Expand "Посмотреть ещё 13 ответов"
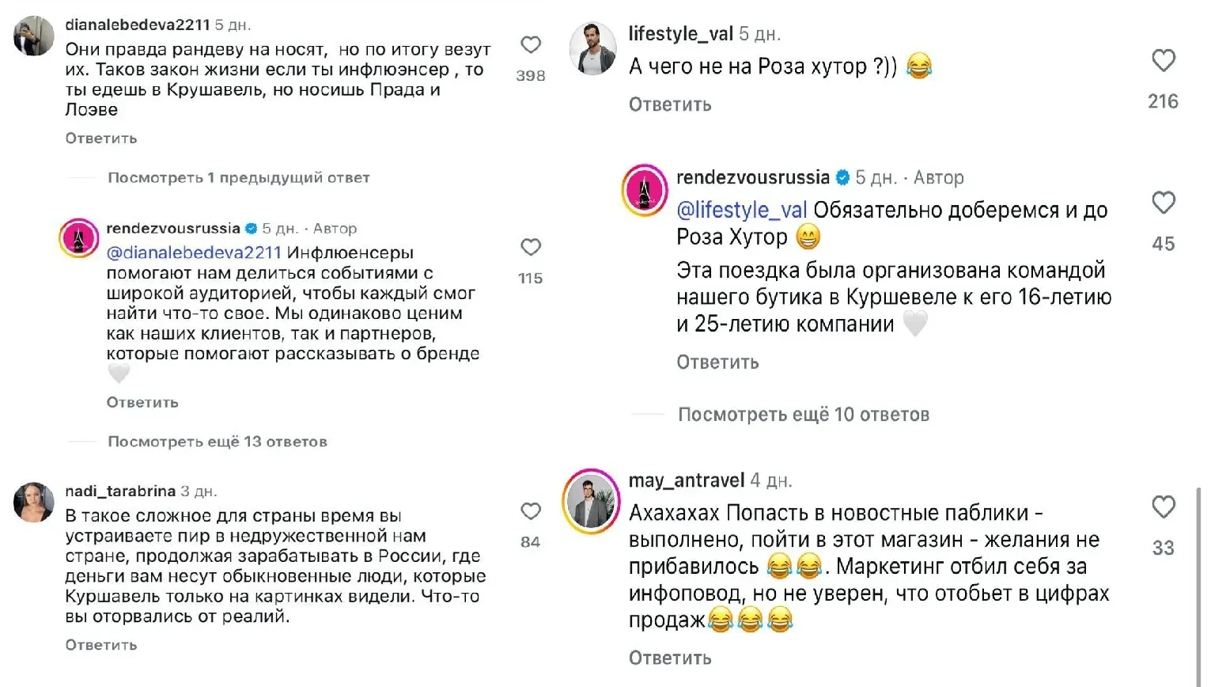 pos(217,442)
